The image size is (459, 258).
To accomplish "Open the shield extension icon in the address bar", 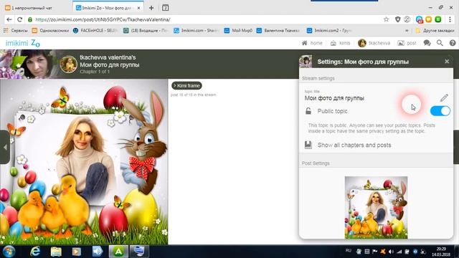I will (x=397, y=19).
